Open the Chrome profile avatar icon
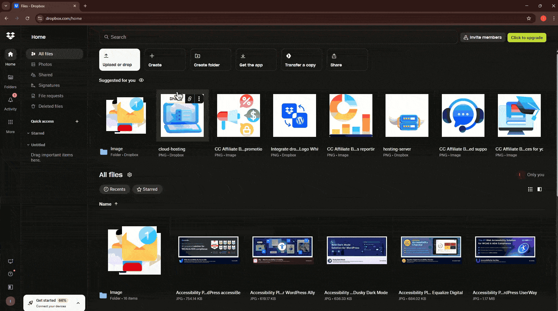 coord(543,18)
